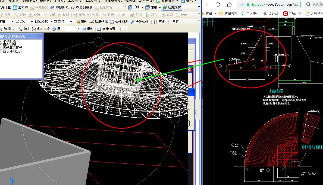Expand the 收藏 favorites dropdown arrow in browser
Viewport: 323px width, 185px height.
pyautogui.click(x=216, y=14)
